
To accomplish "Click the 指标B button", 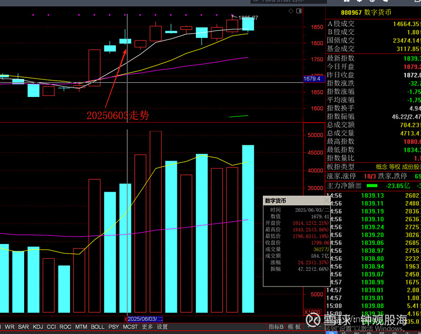I will coord(276,327).
